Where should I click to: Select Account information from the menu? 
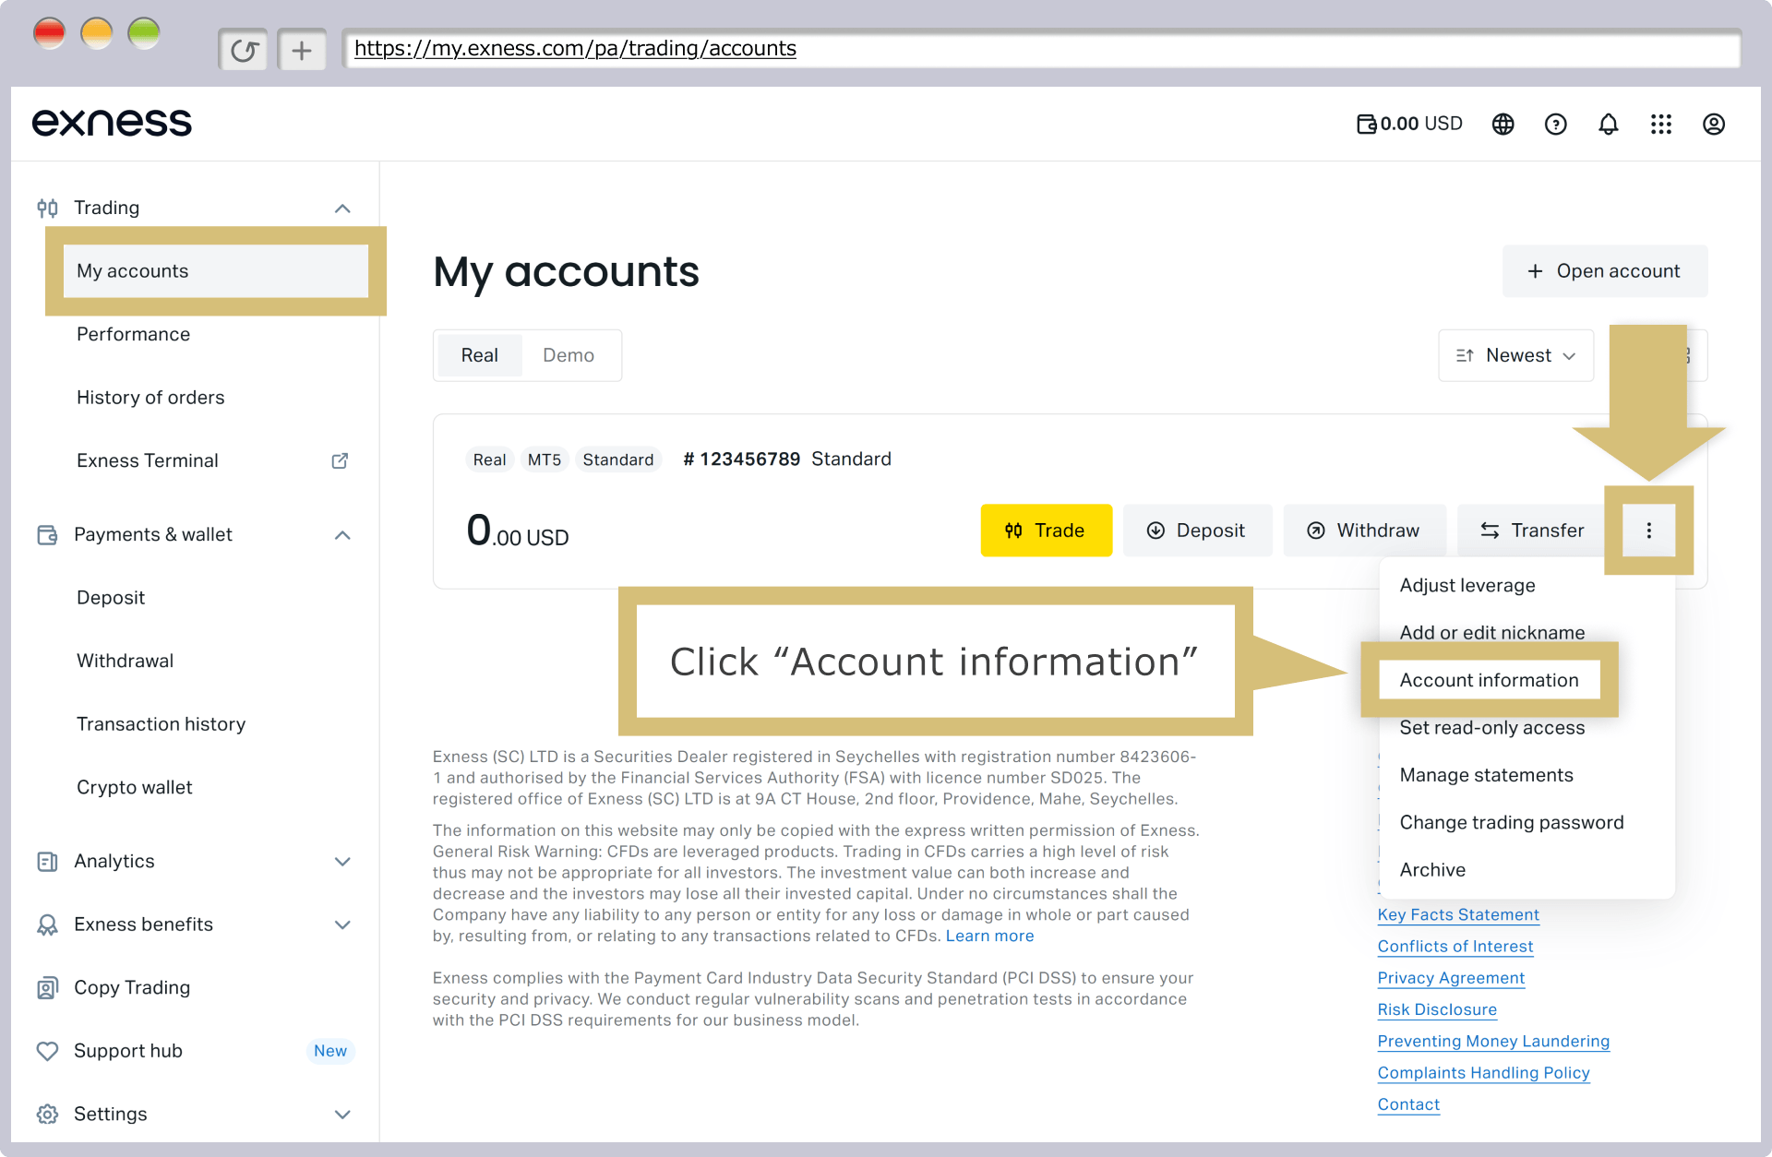coord(1489,680)
